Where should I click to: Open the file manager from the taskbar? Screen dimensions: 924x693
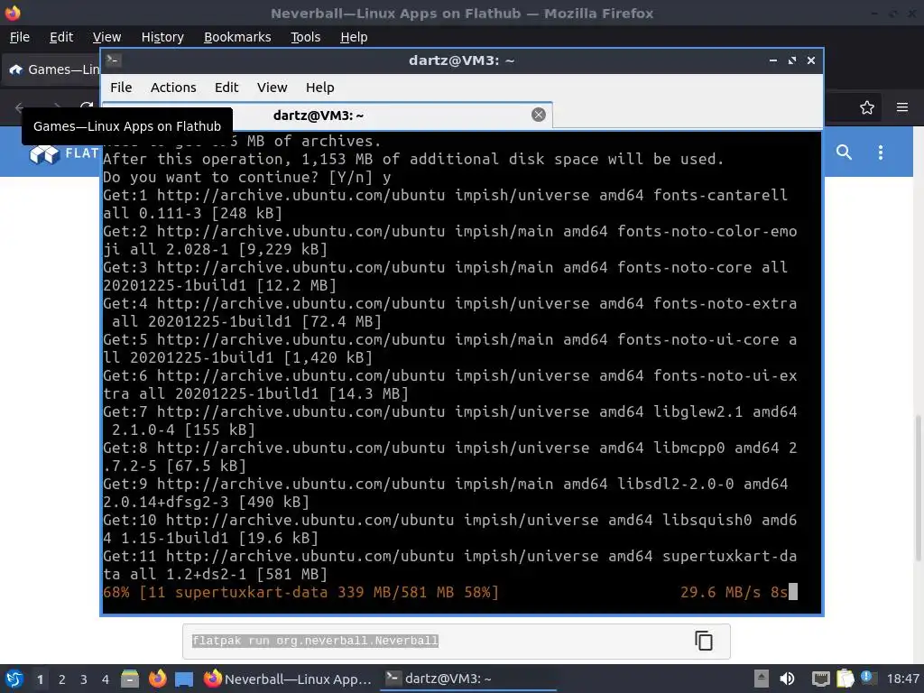pyautogui.click(x=130, y=679)
